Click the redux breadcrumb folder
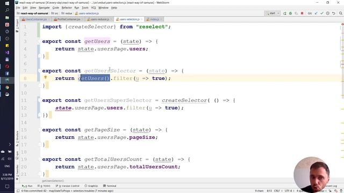This screenshot has height=193, width=344. point(67,13)
